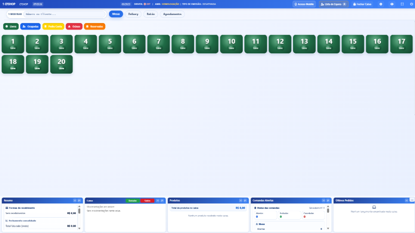415x233 pixels.
Task: Open the settings gear icon
Action: [x=381, y=4]
